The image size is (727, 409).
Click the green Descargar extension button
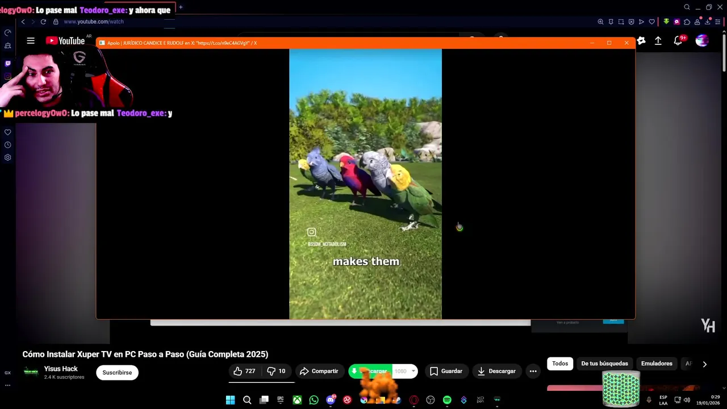coord(370,371)
